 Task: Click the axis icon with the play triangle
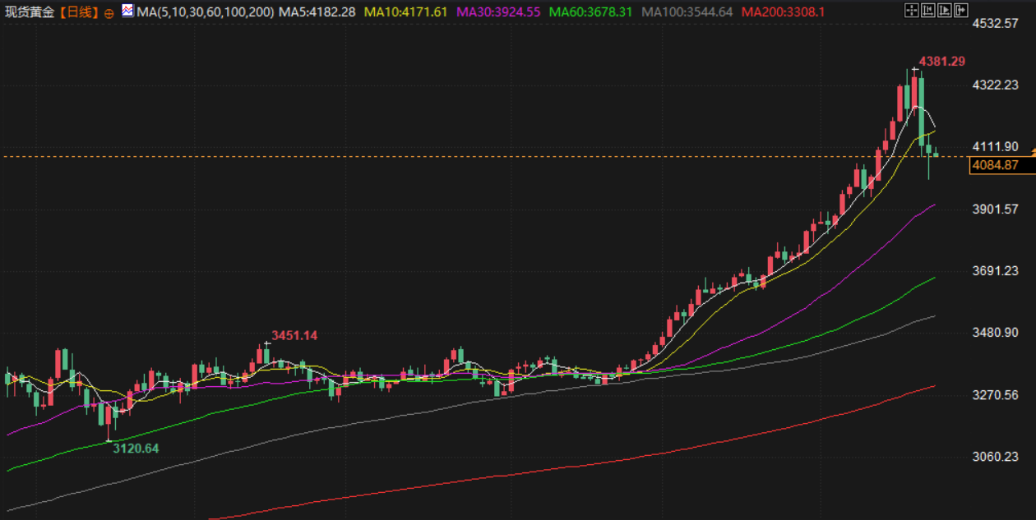pos(945,10)
